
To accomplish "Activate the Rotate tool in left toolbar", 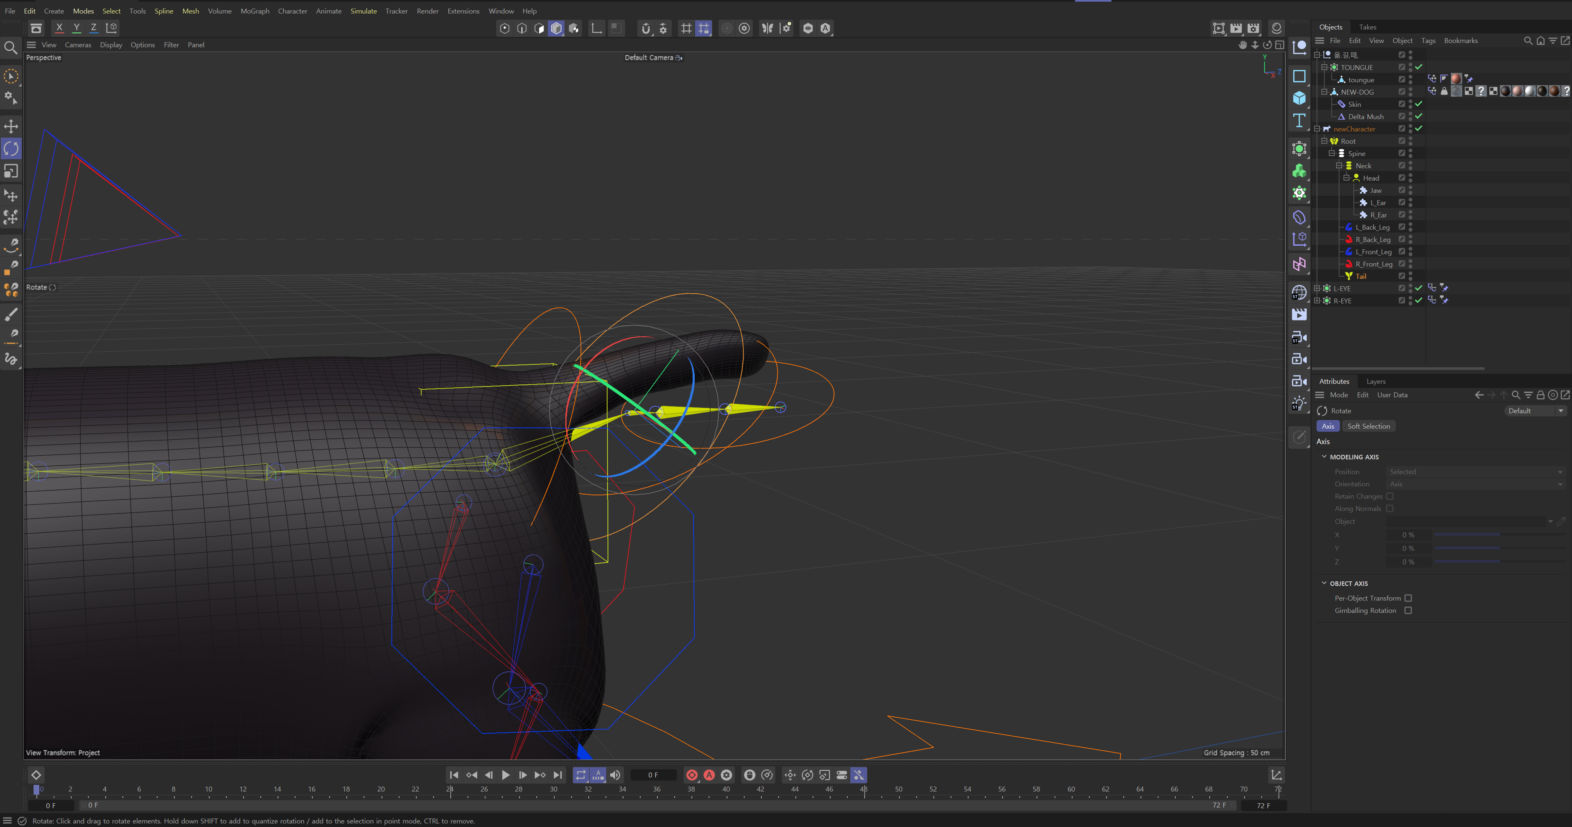I will tap(11, 148).
